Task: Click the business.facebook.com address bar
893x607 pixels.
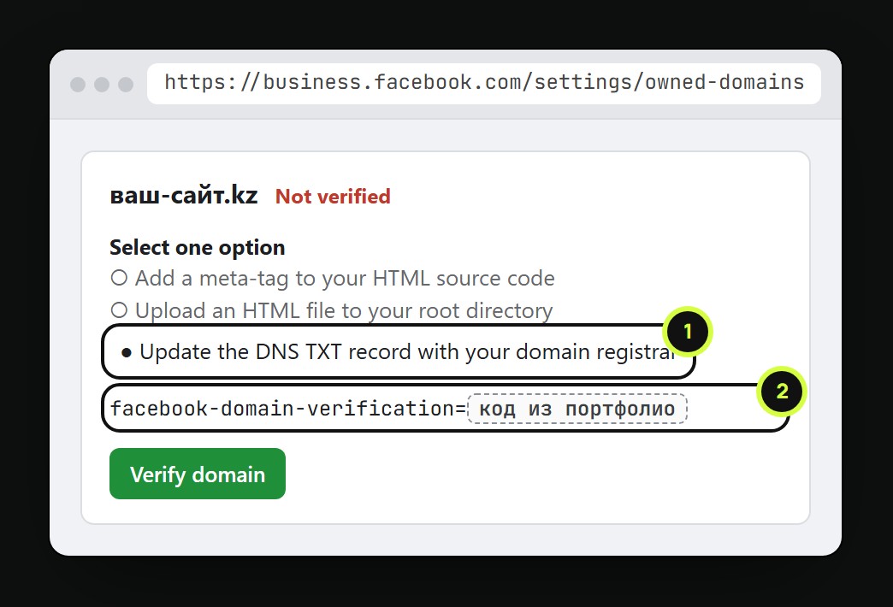Action: click(484, 83)
